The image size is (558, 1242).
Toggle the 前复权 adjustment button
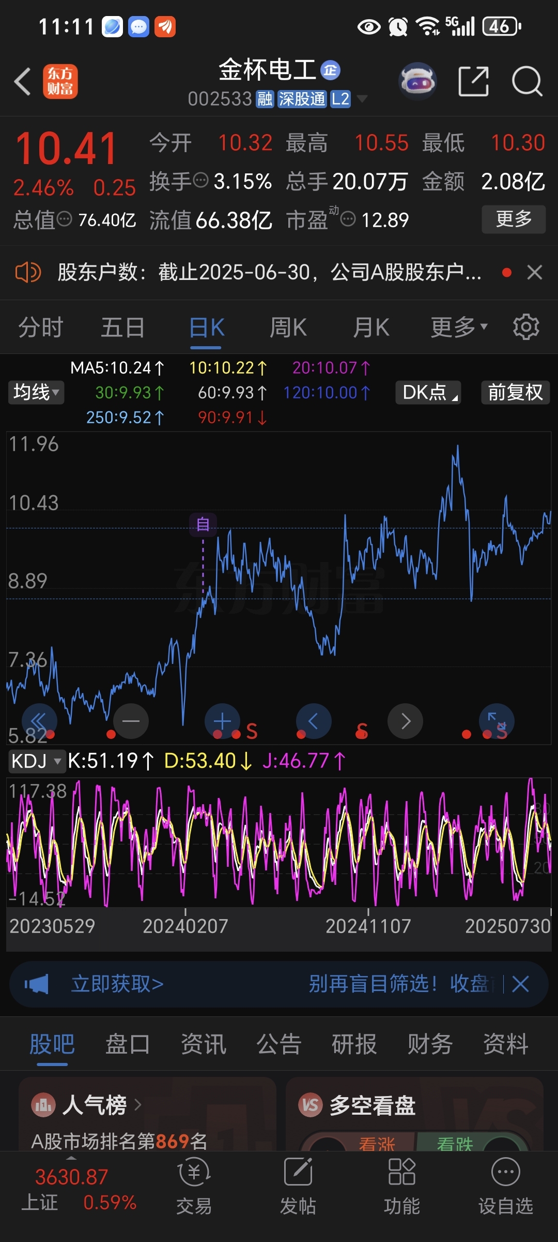[515, 392]
